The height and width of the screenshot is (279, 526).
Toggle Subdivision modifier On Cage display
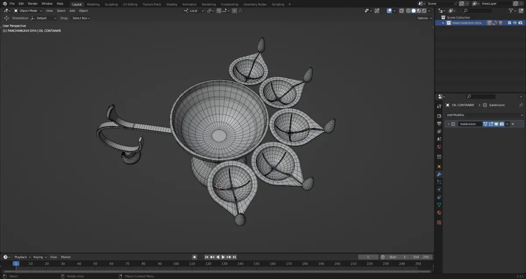click(x=485, y=124)
